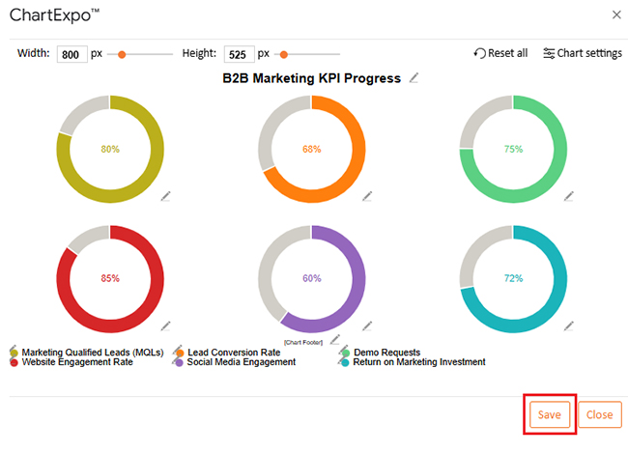The height and width of the screenshot is (453, 628).
Task: Edit the 80% yellow donut via its pencil
Action: pos(165,195)
